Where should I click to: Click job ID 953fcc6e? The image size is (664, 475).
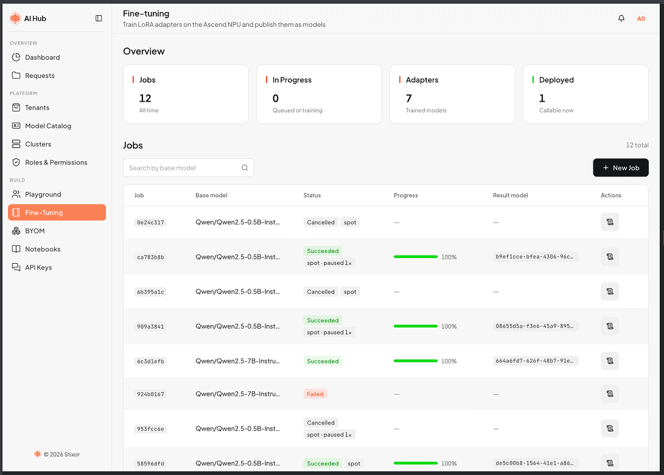(150, 429)
